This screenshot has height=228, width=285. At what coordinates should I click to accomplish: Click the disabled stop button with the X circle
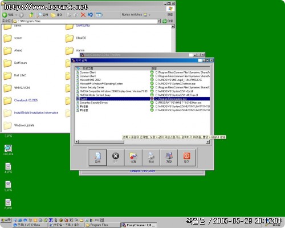(x=115, y=157)
